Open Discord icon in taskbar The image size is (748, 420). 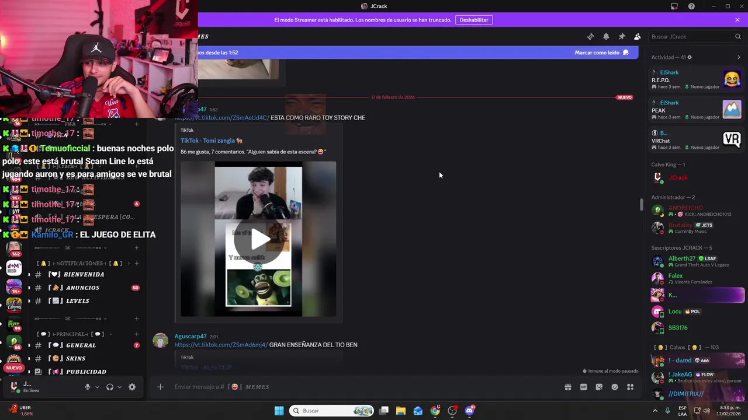[470, 411]
